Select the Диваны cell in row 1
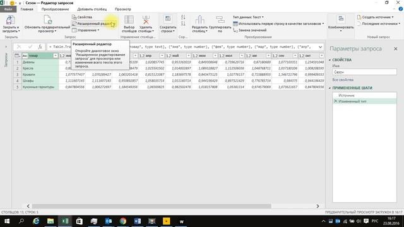Viewport: 404px width, 227px height. coord(40,62)
